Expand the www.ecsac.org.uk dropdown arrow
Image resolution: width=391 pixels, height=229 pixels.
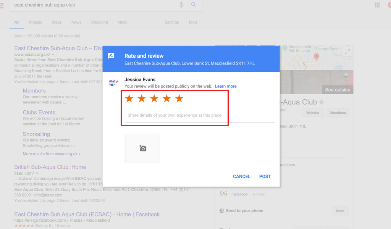(x=53, y=55)
